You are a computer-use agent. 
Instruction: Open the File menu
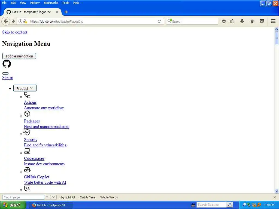click(4, 3)
